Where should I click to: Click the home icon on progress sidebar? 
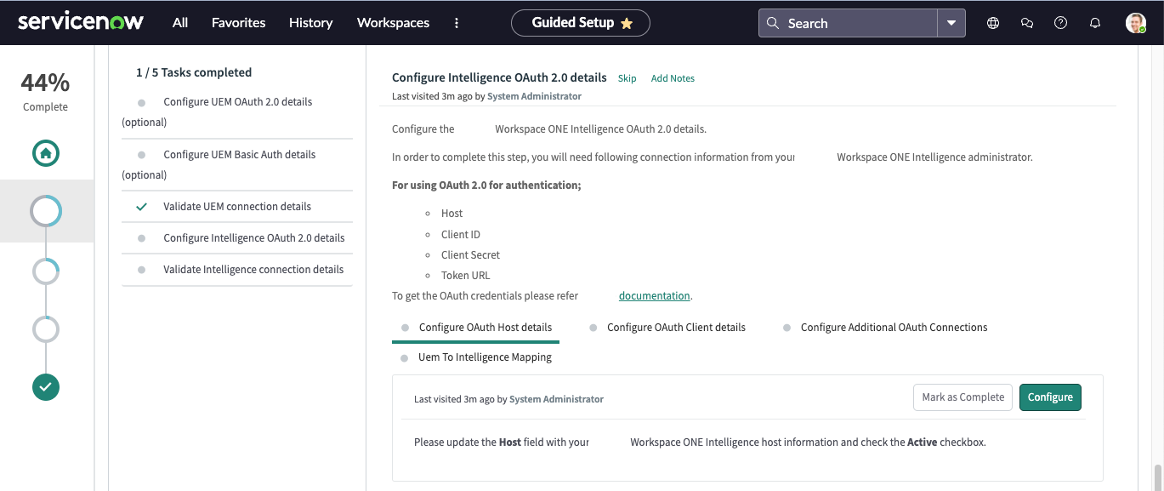[x=45, y=153]
